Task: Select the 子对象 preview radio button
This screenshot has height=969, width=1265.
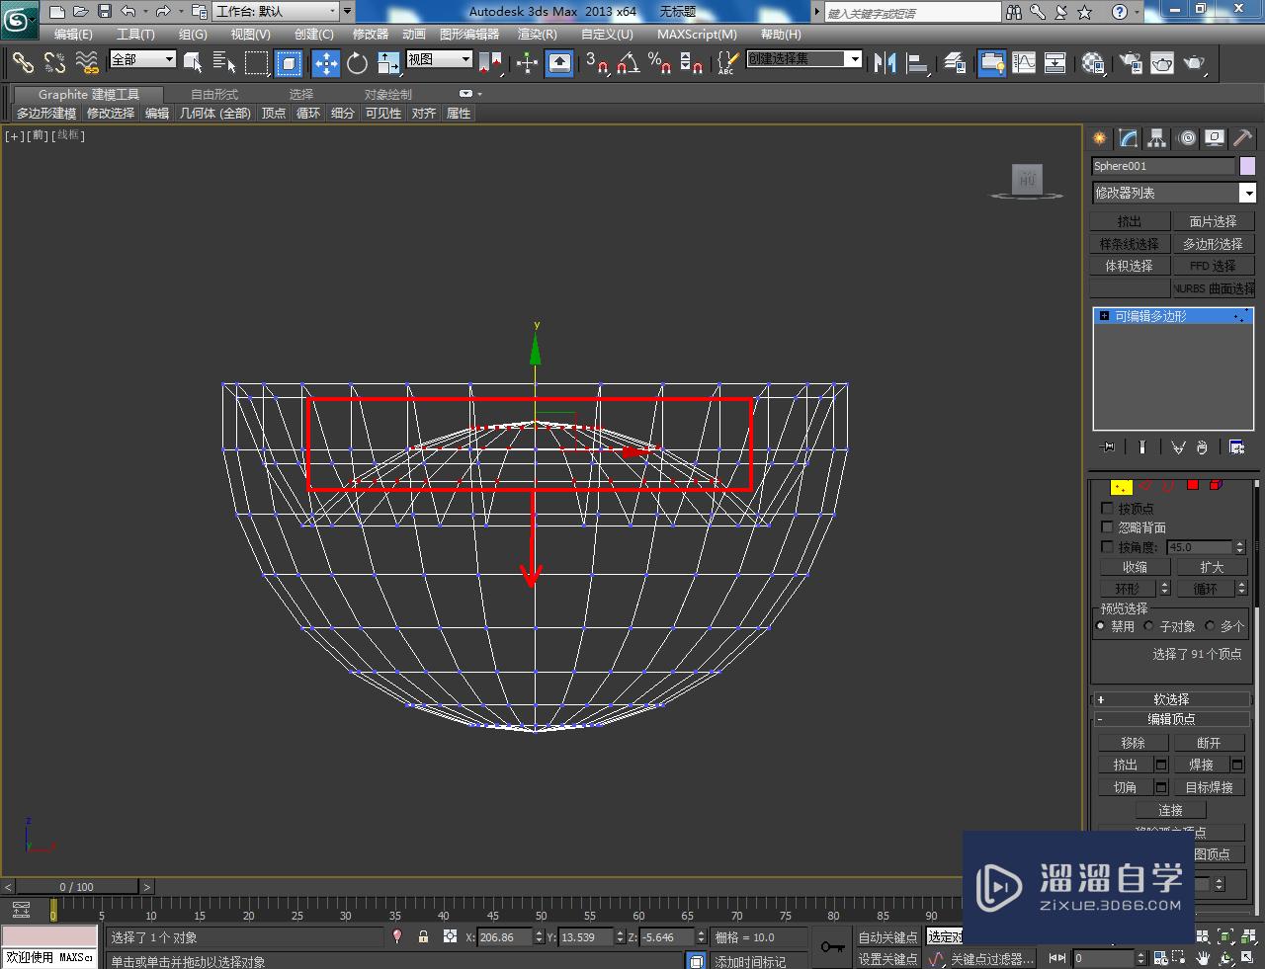Action: (1148, 626)
